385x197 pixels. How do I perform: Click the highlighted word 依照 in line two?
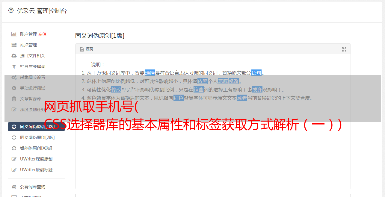coord(203,81)
